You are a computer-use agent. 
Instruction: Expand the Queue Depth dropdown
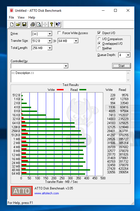(128, 55)
